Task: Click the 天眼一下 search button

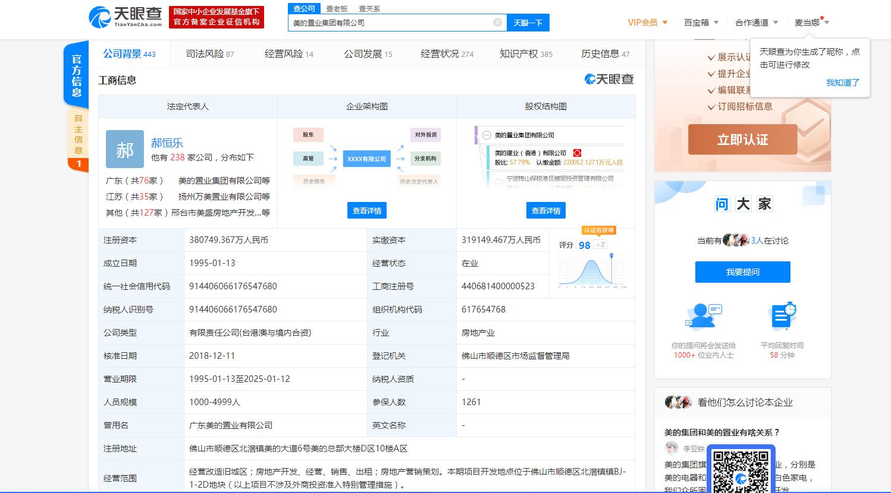Action: [x=528, y=23]
